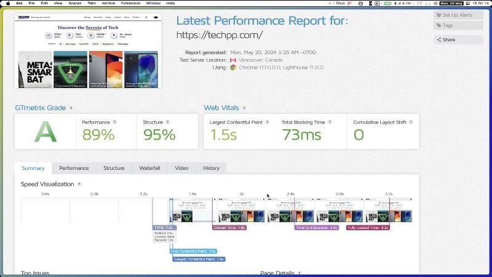This screenshot has height=277, width=492.
Task: Click the 73ms Total Blocking Time value
Action: (301, 135)
